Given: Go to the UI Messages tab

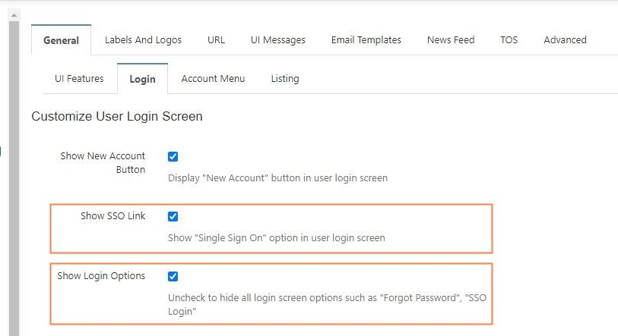Looking at the screenshot, I should coord(277,39).
